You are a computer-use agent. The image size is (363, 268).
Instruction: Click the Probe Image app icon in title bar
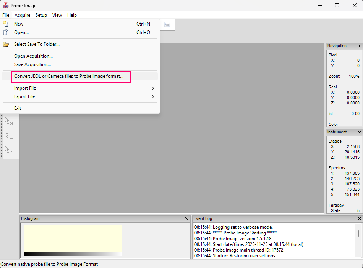pyautogui.click(x=6, y=6)
